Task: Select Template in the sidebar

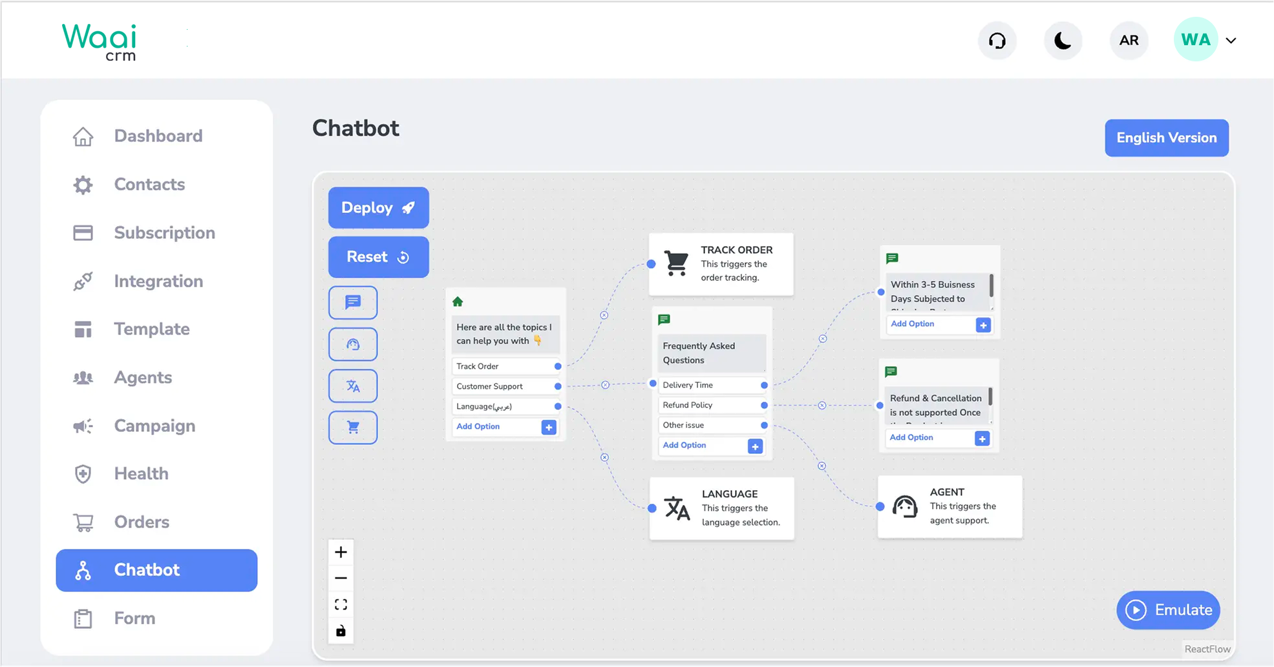Action: coord(156,329)
